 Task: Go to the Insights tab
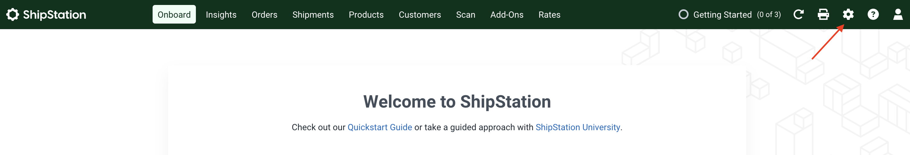click(221, 14)
